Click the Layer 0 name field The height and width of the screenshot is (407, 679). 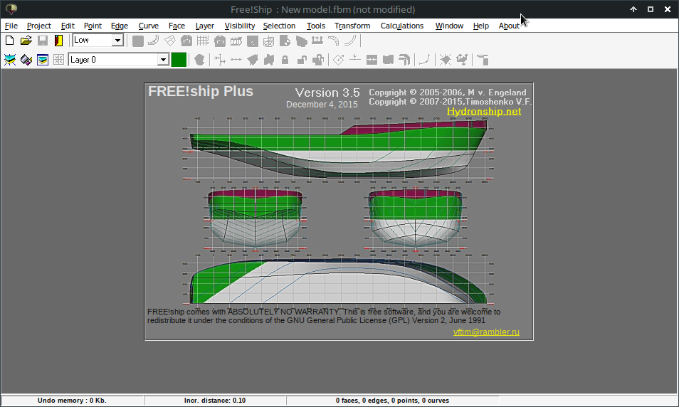pos(113,60)
